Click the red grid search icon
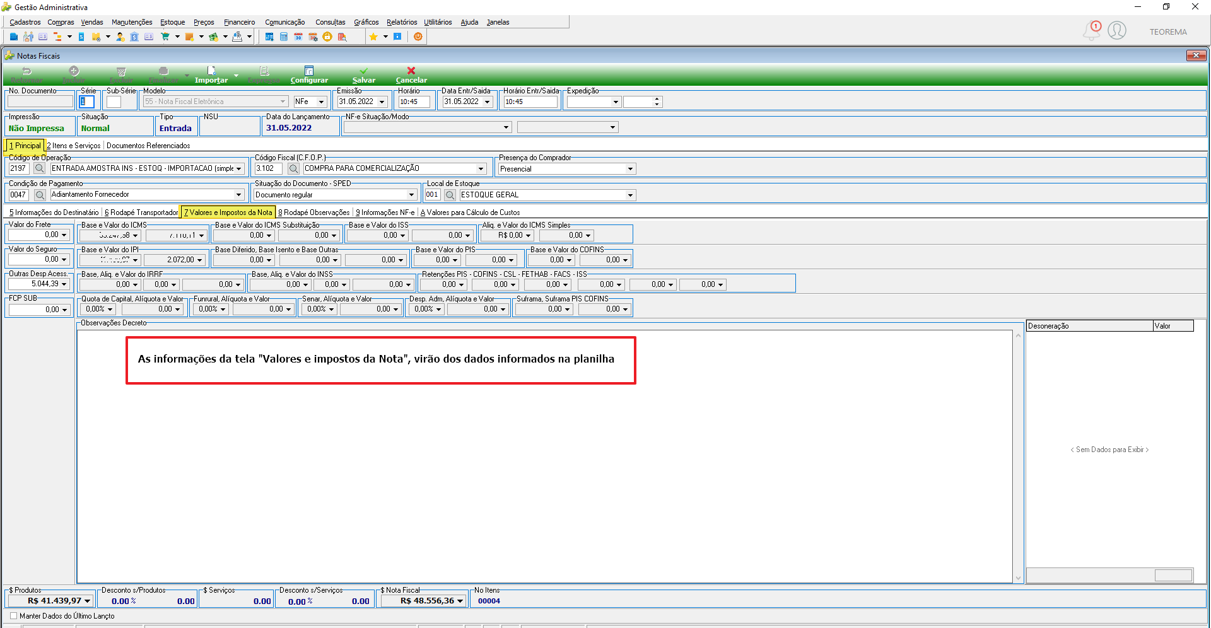The height and width of the screenshot is (628, 1211). coord(342,37)
